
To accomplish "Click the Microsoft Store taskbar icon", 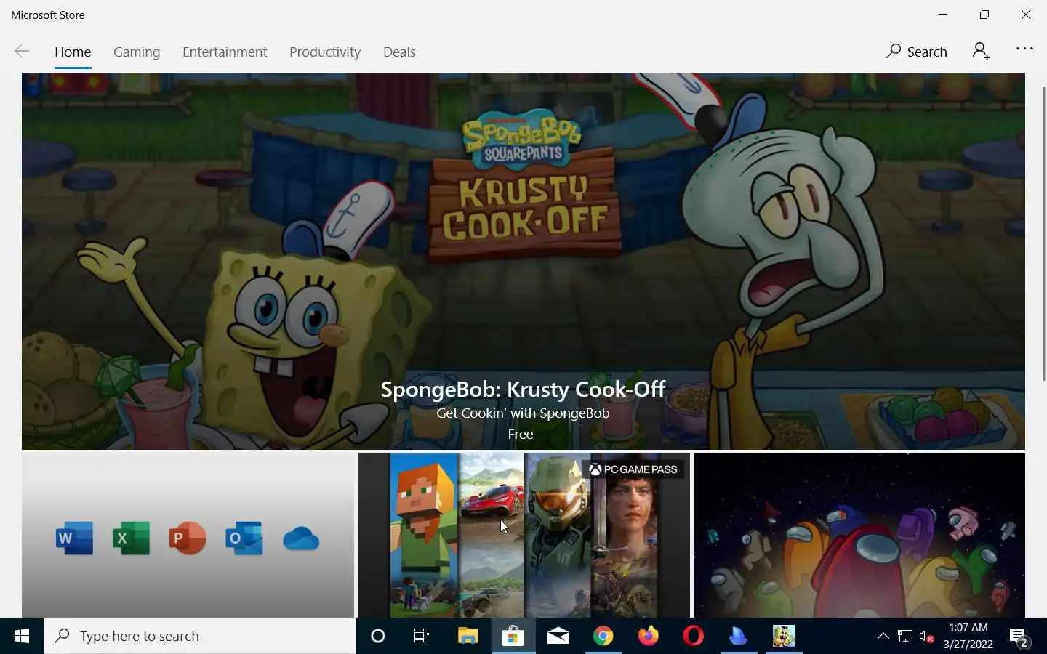I will tap(513, 636).
